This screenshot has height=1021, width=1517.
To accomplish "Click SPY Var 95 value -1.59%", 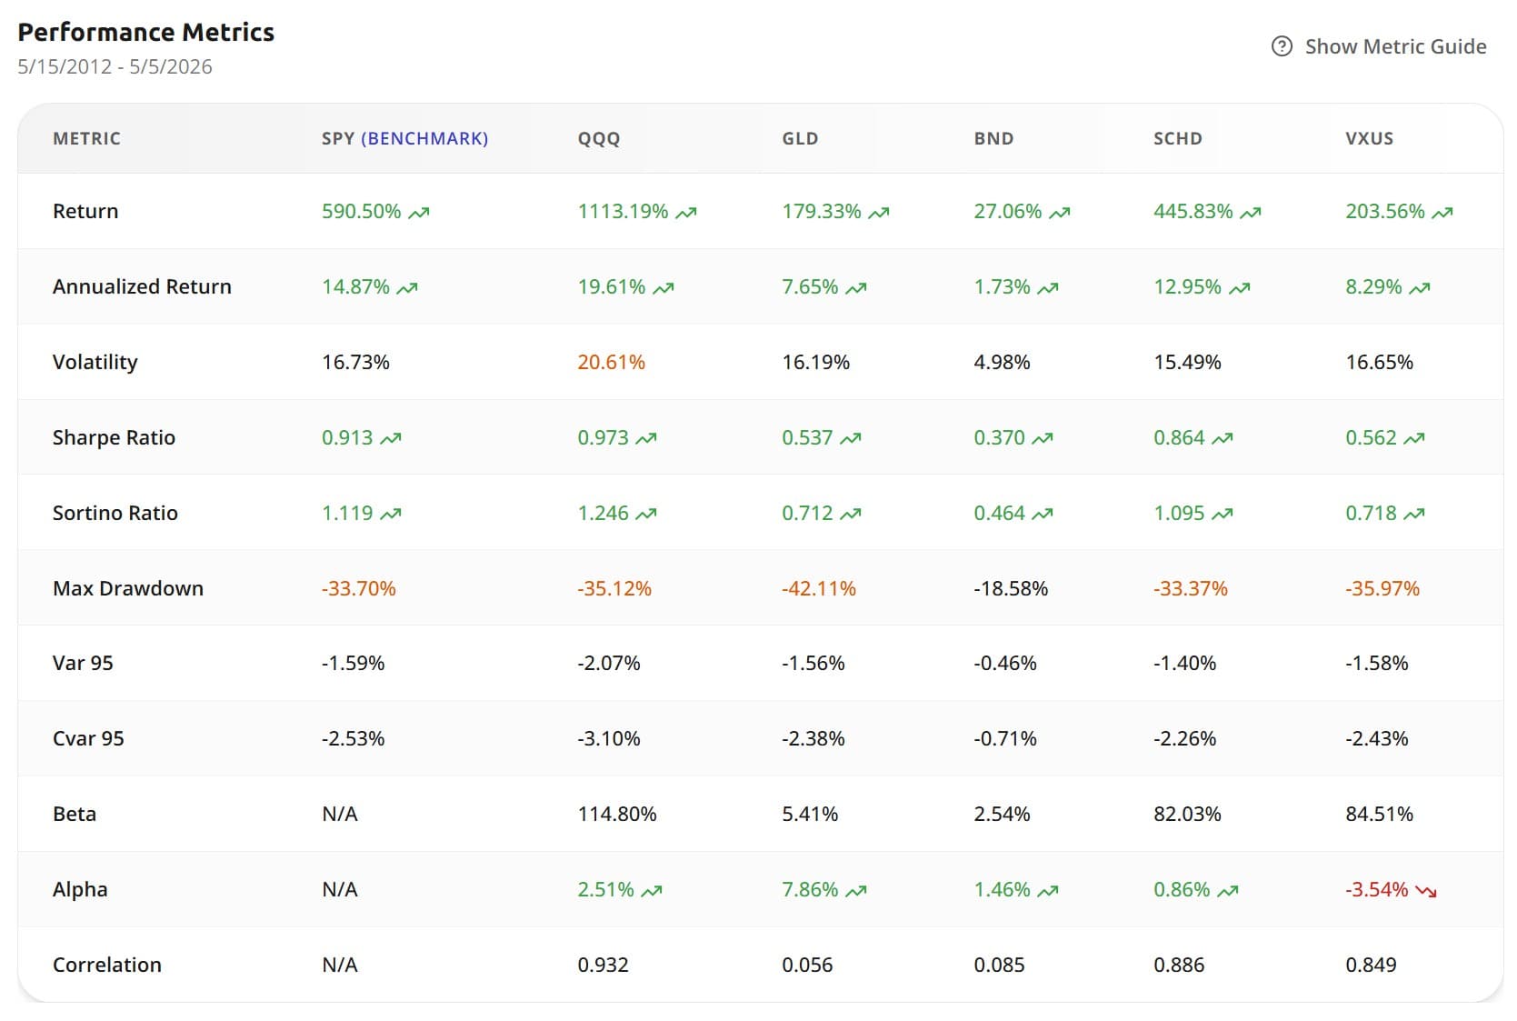I will tap(353, 663).
